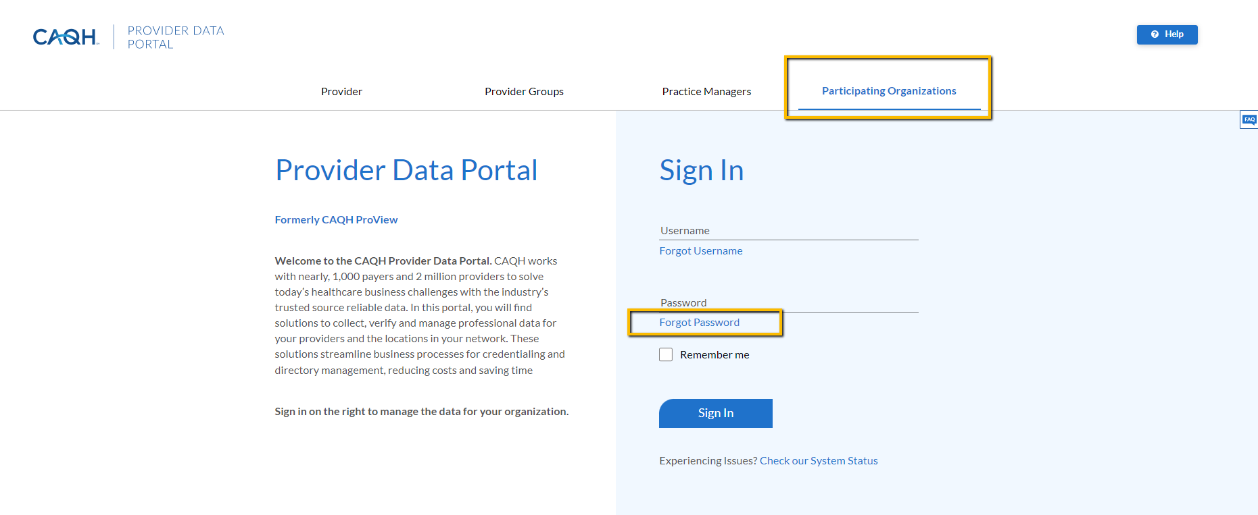Follow the Forgot Password link

(700, 323)
